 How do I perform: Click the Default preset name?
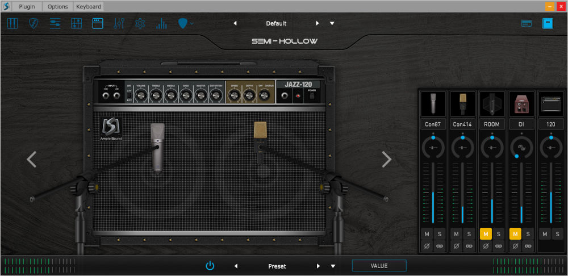[276, 23]
